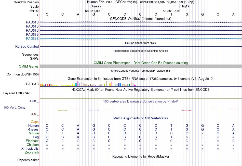The image size is (242, 166).
Task: Click the chr14: ruler label
Action: tap(34, 11)
